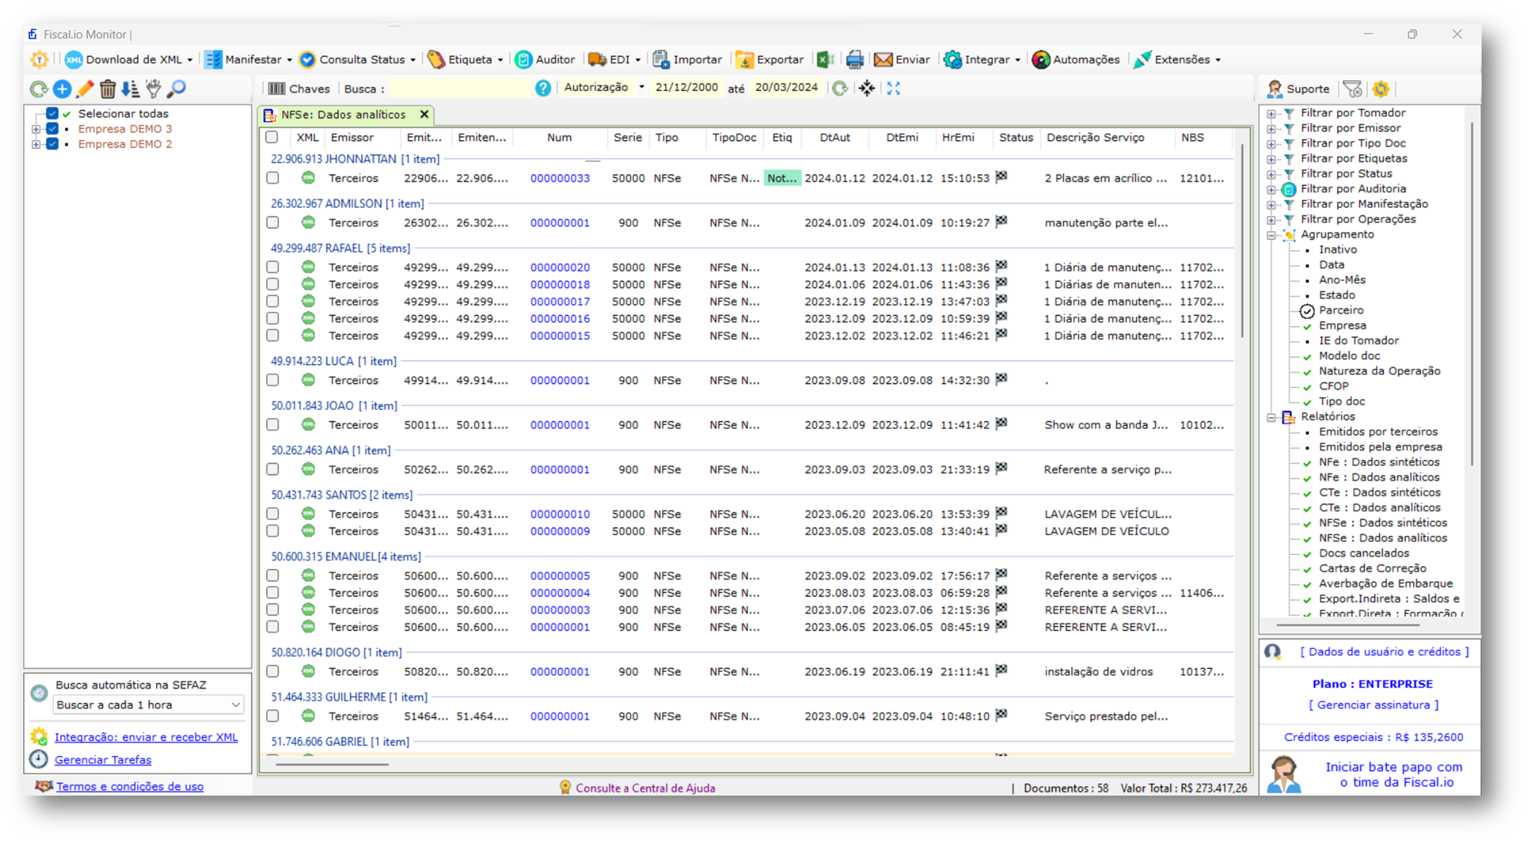Open Termos e condições de uso link
1529x843 pixels.
(130, 786)
